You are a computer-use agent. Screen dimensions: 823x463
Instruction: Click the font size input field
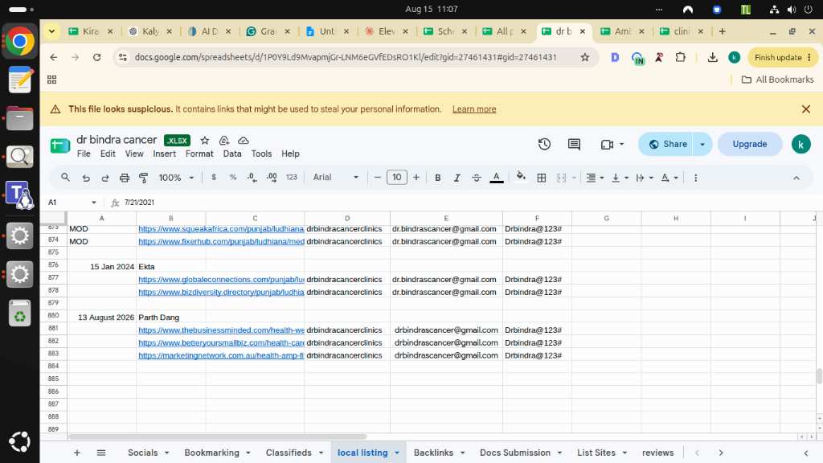pos(397,178)
